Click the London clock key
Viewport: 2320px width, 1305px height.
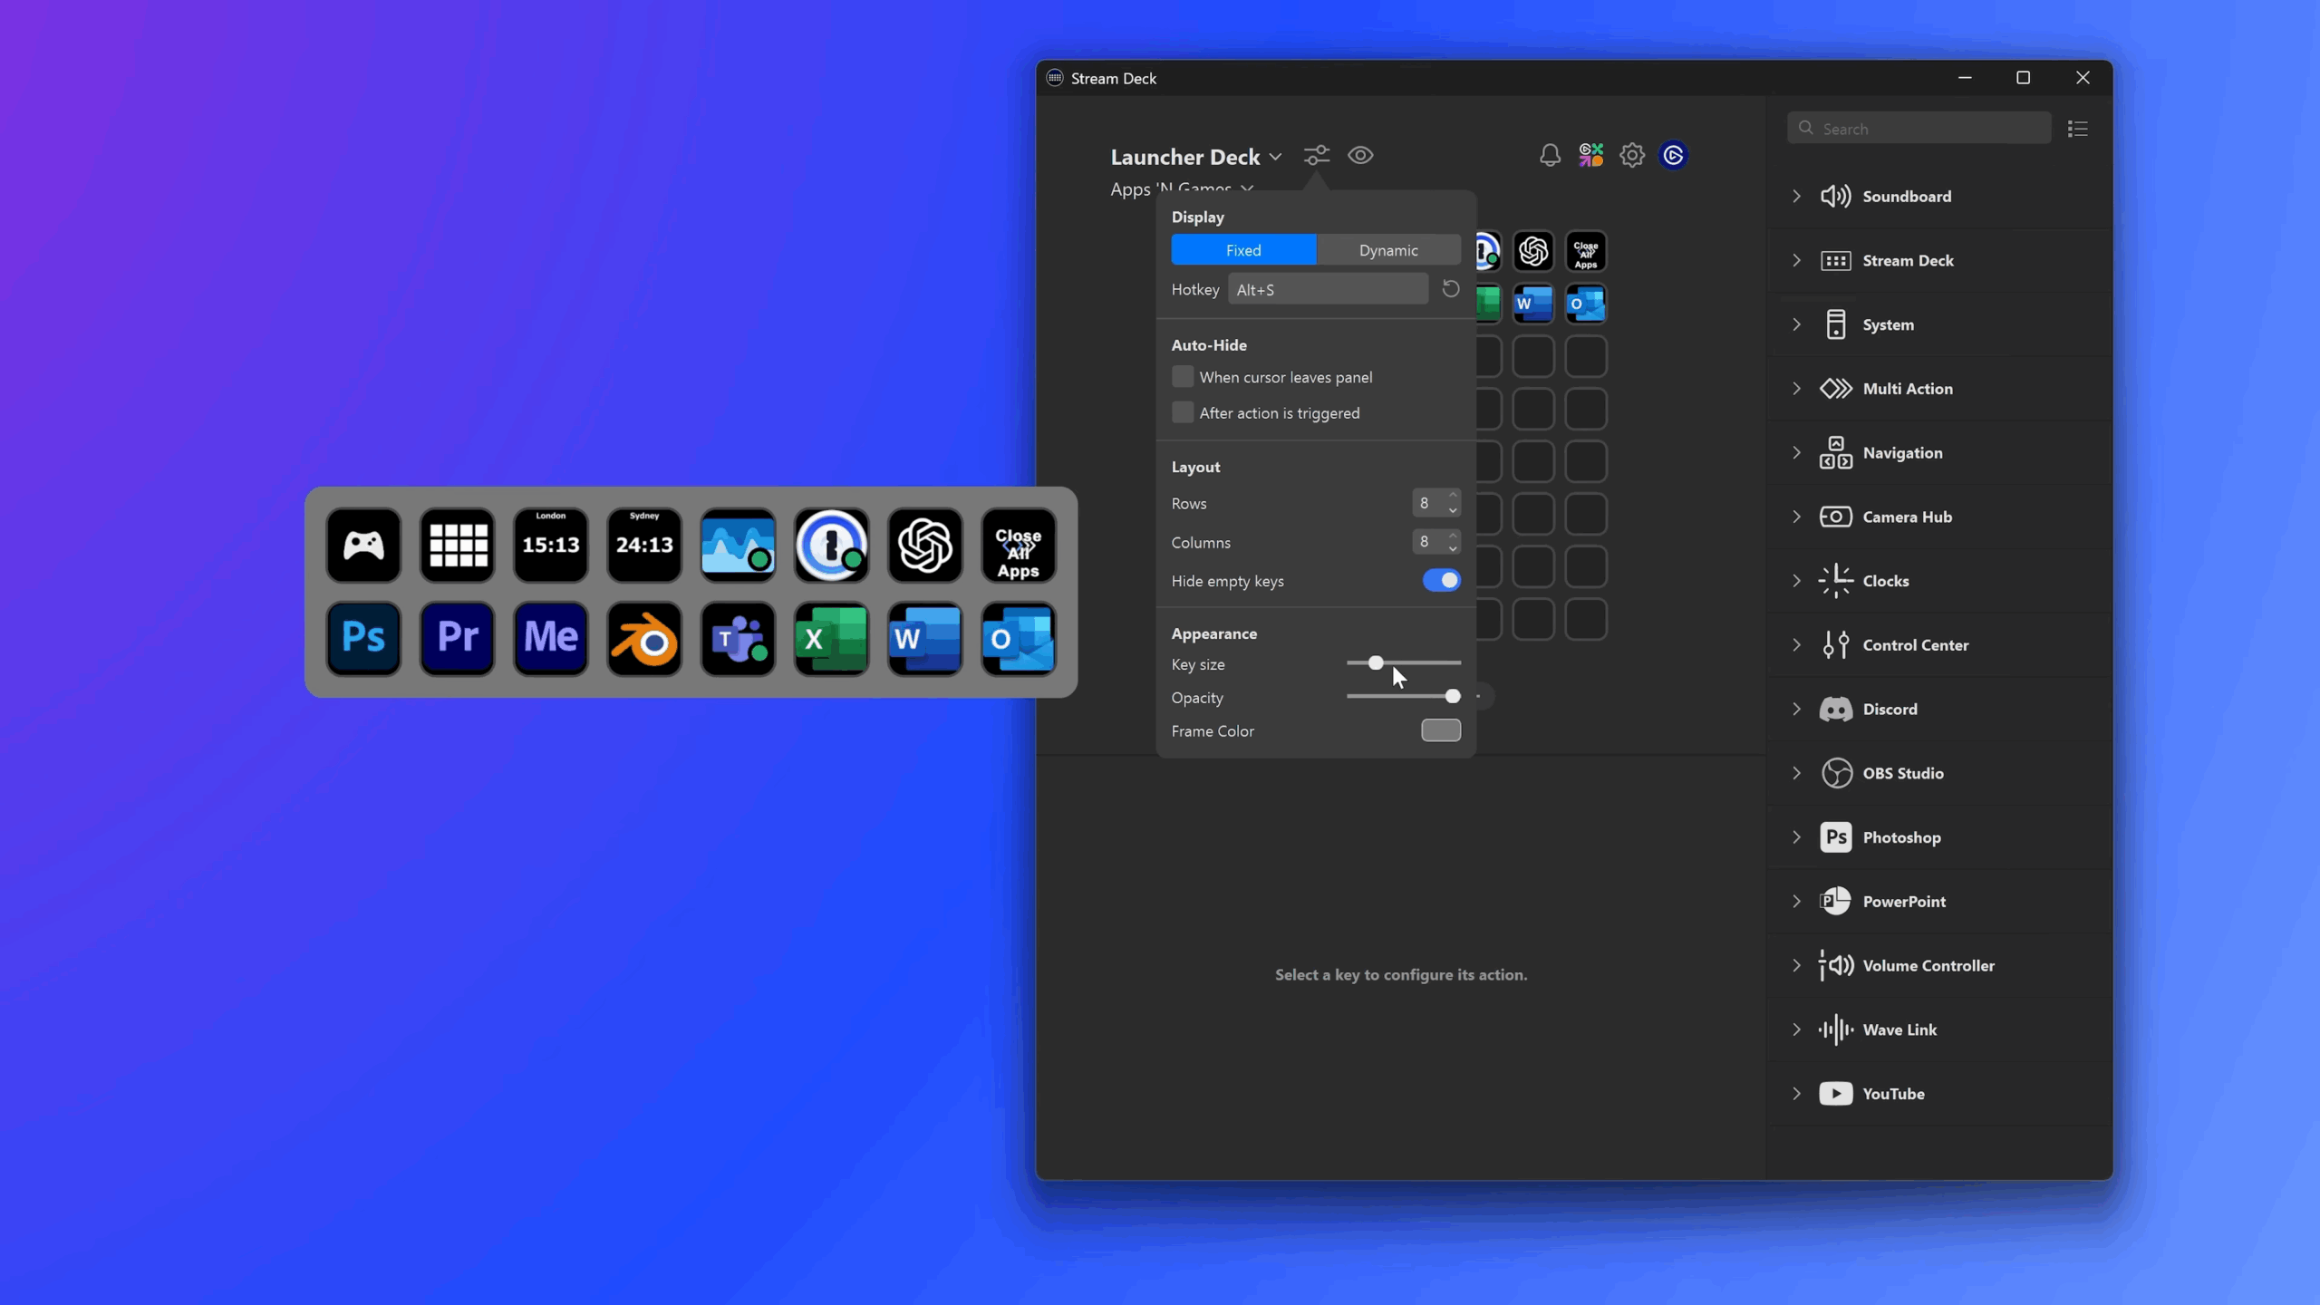(x=551, y=545)
